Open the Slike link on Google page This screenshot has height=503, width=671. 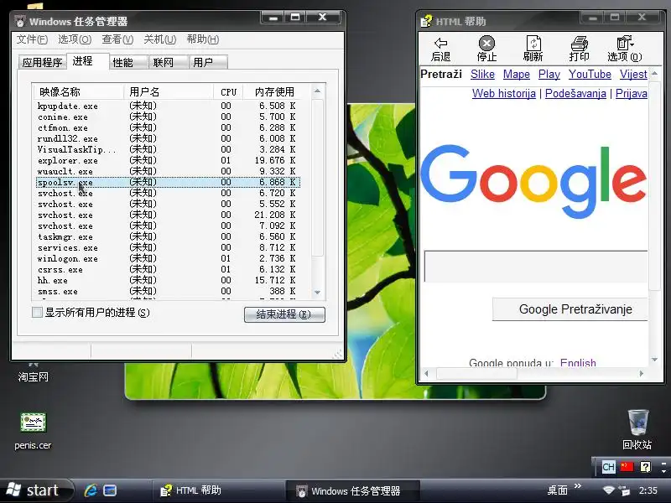(x=483, y=74)
